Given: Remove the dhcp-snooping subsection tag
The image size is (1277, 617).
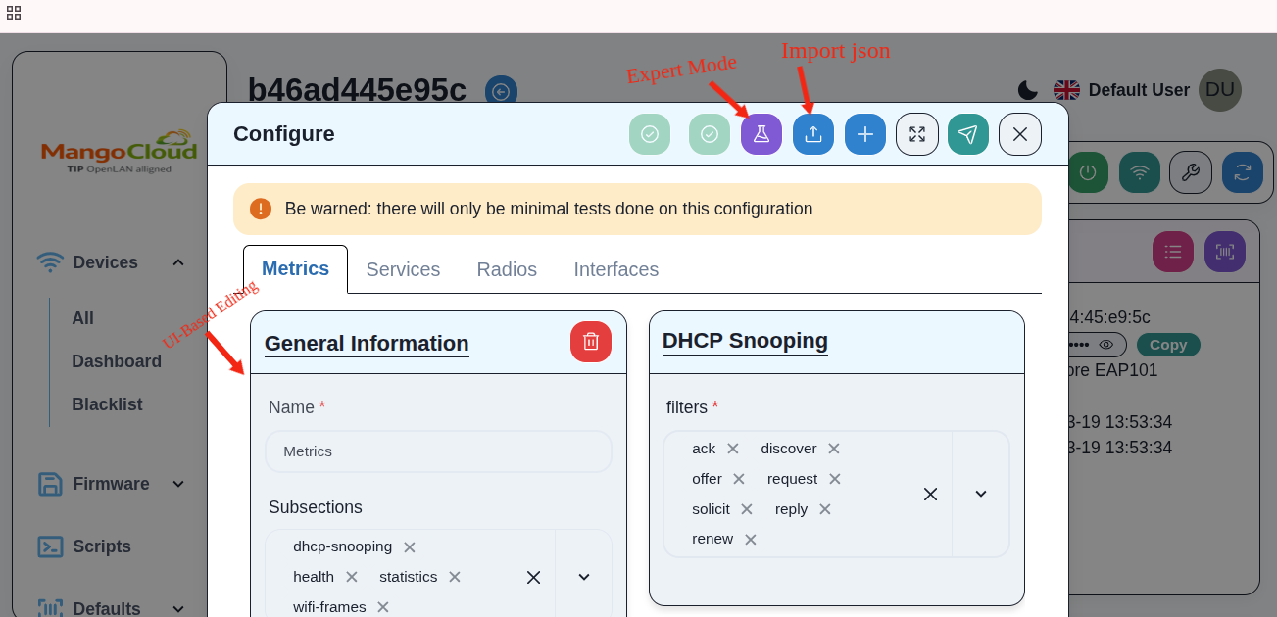Looking at the screenshot, I should tap(410, 547).
